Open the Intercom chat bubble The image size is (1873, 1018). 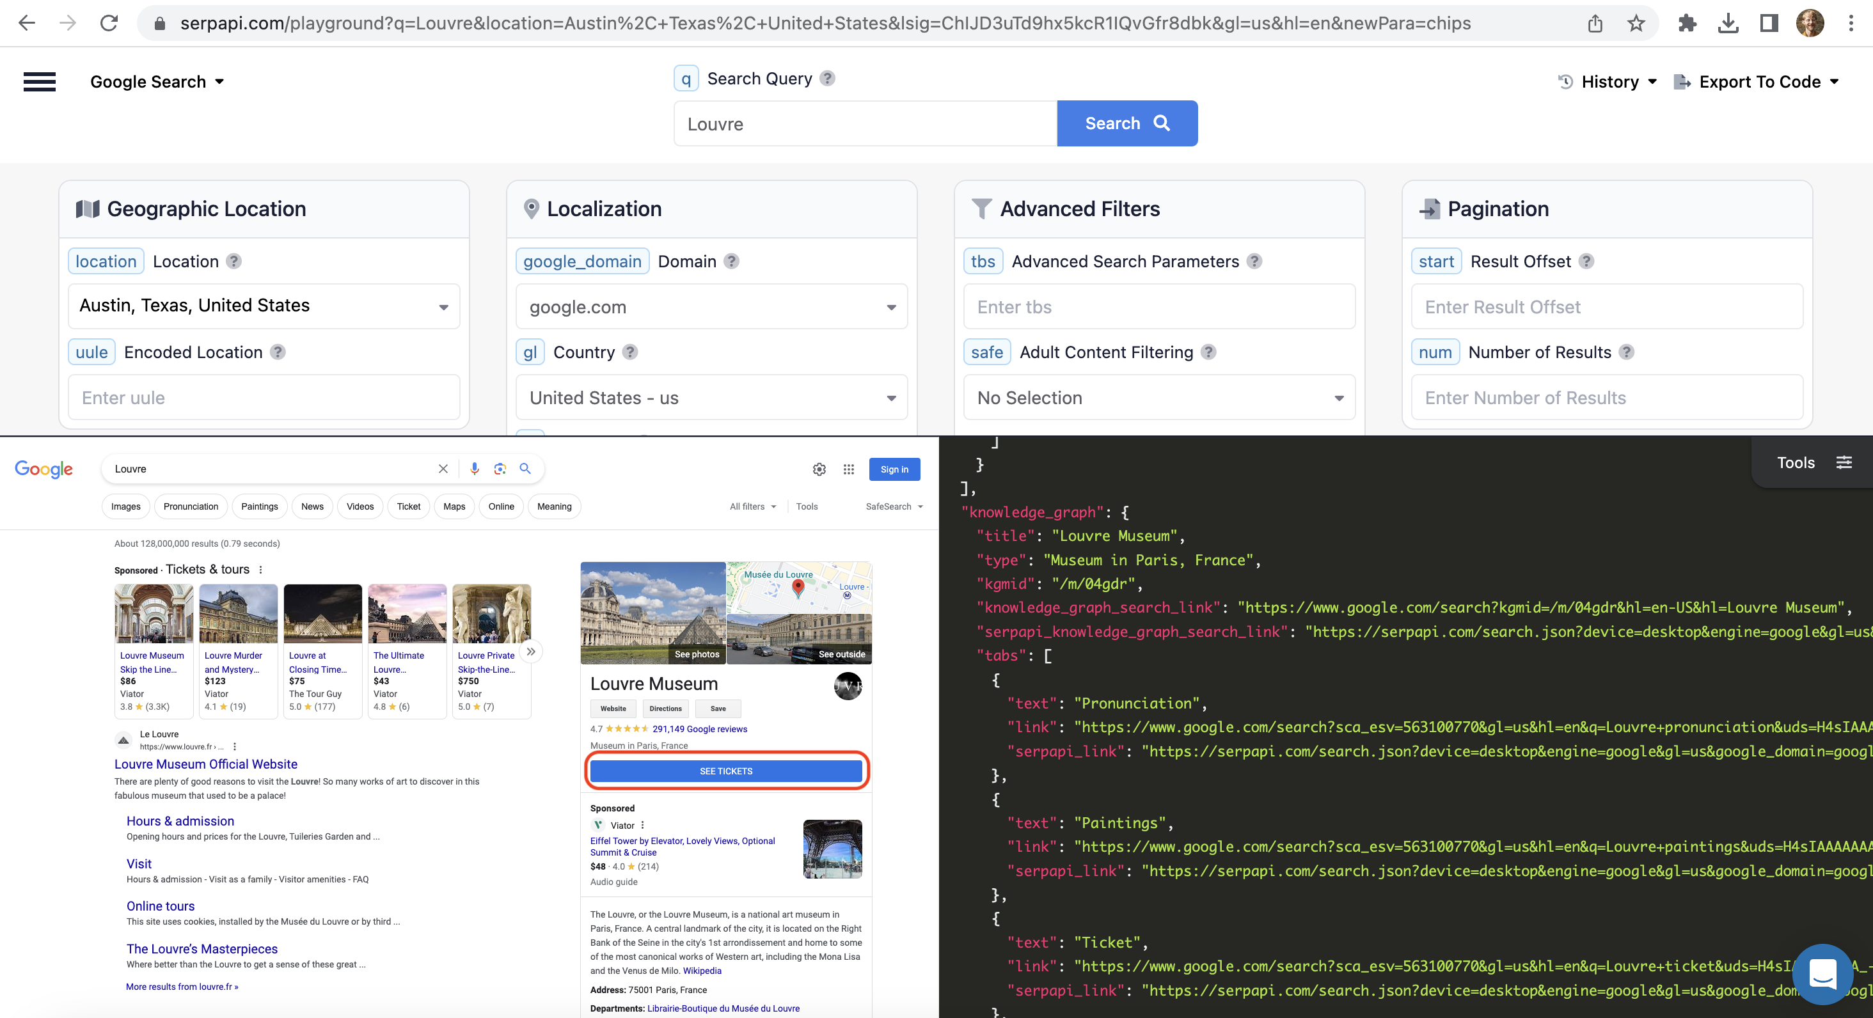[x=1824, y=974]
